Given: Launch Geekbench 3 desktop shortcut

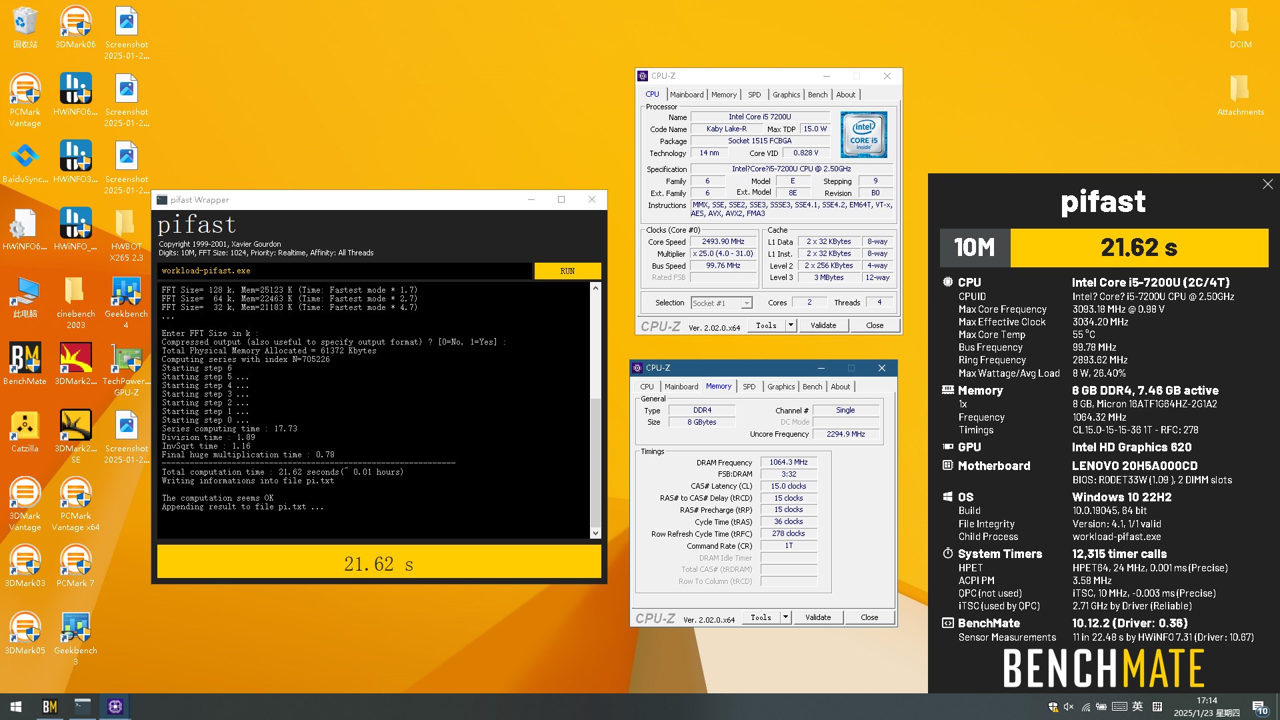Looking at the screenshot, I should coord(75,639).
